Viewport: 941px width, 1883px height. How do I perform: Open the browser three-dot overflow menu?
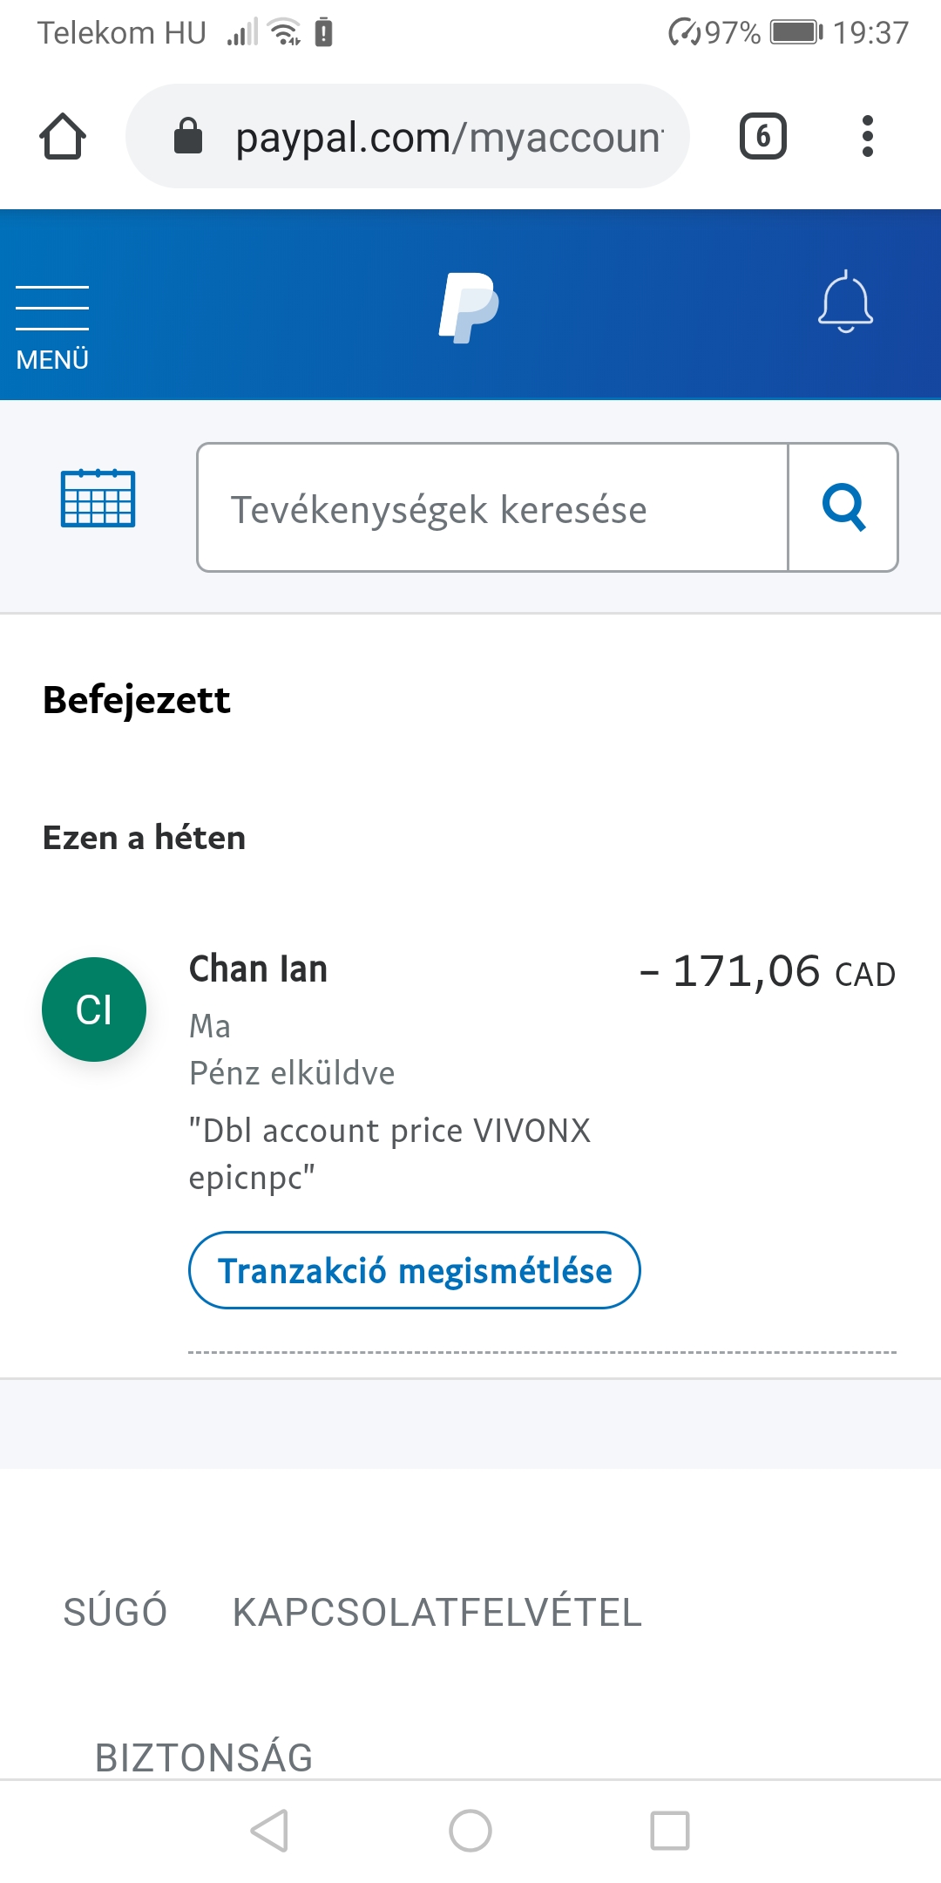coord(867,136)
